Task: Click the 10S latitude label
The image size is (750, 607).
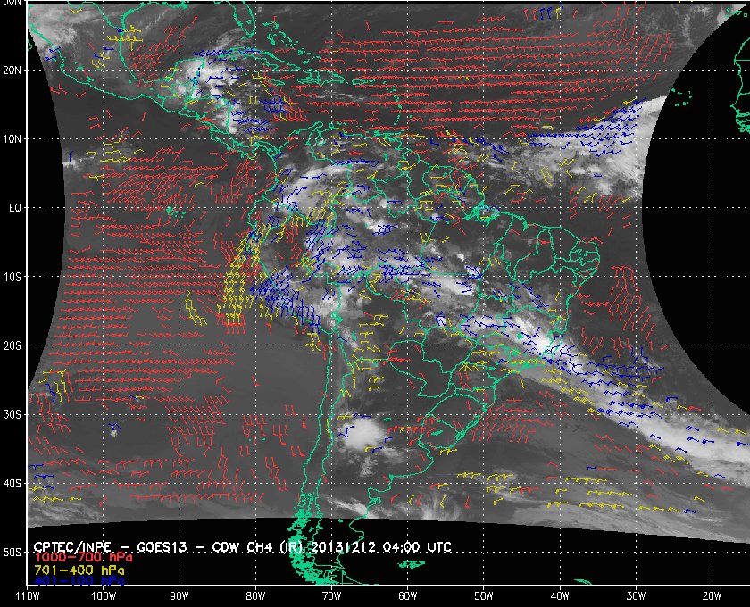Action: pyautogui.click(x=12, y=277)
